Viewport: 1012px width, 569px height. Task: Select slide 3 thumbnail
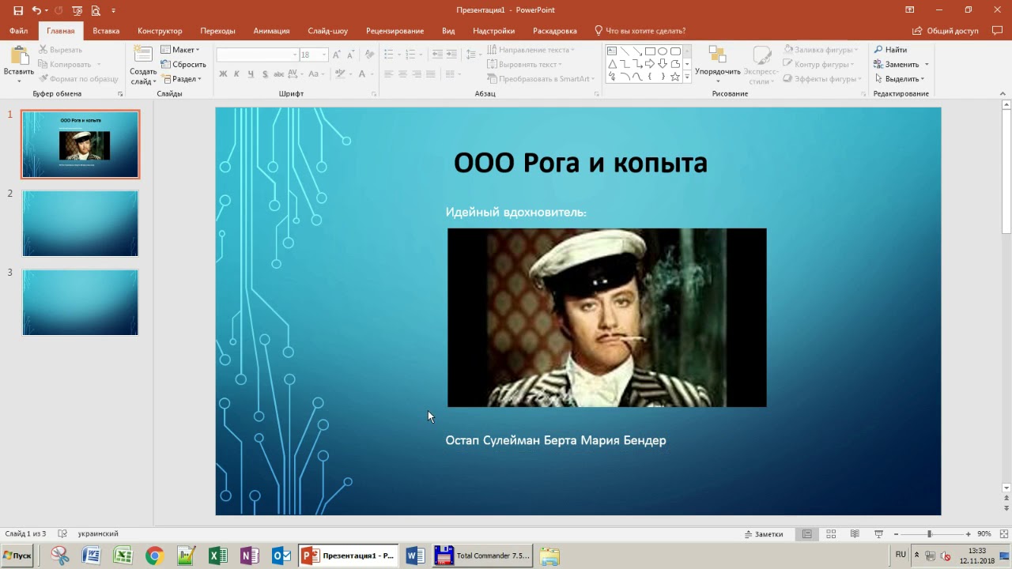80,303
